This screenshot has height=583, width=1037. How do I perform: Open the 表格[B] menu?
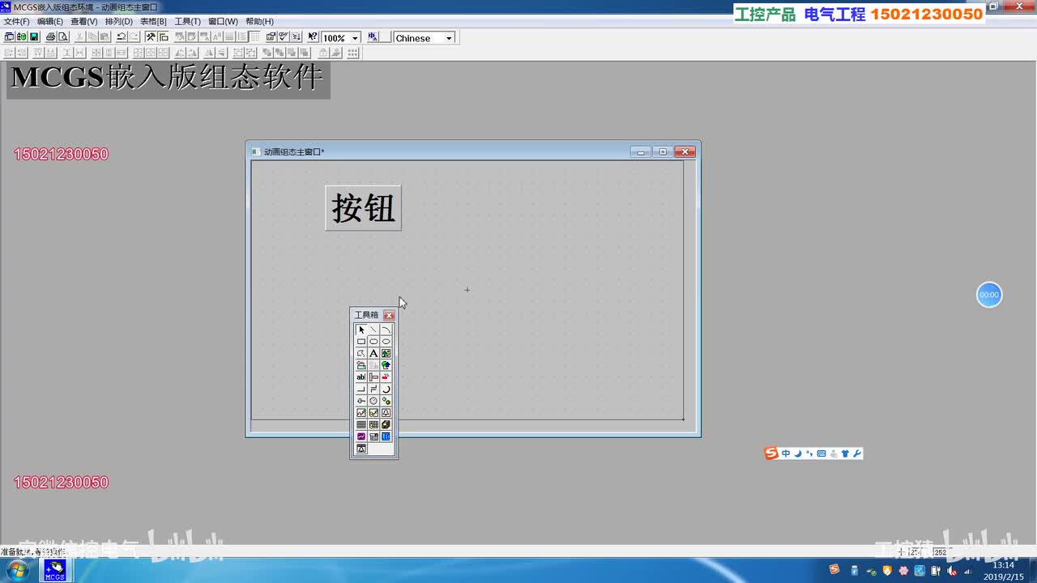tap(153, 21)
